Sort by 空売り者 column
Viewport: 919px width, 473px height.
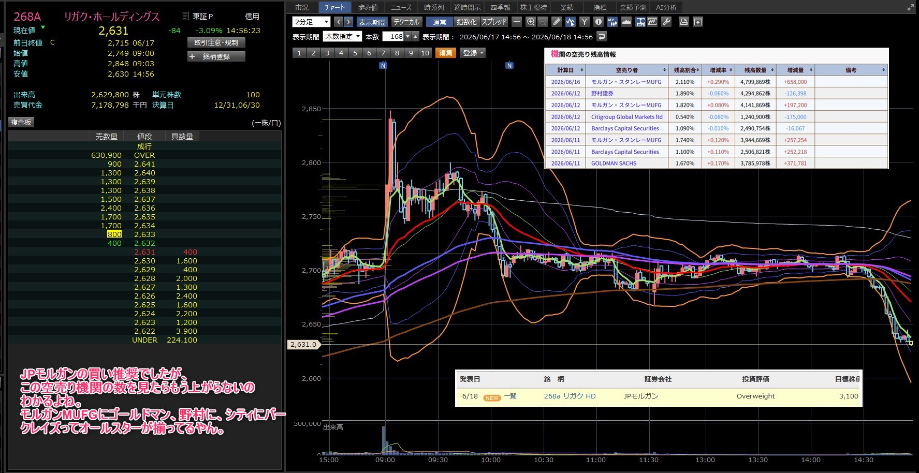pos(627,70)
